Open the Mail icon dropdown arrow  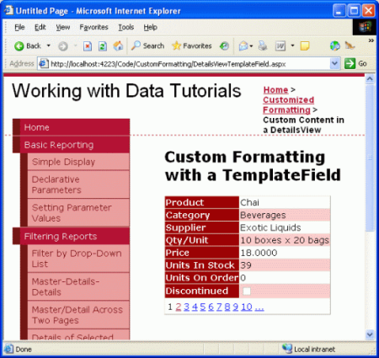[x=251, y=46]
